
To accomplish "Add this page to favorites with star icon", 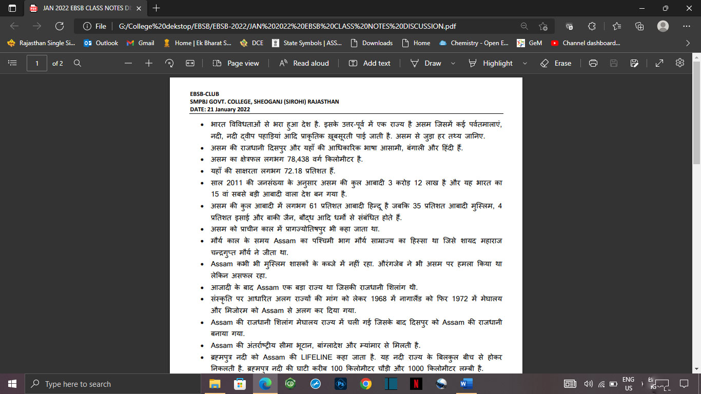I will [543, 26].
